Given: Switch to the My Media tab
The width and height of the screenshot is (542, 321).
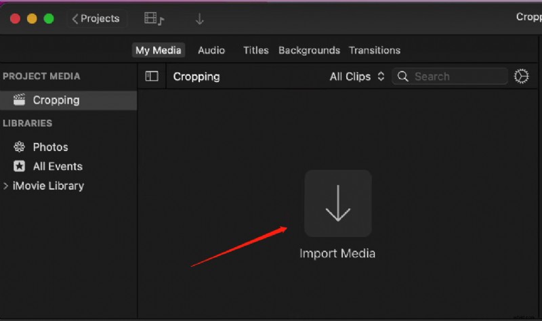Looking at the screenshot, I should [159, 50].
